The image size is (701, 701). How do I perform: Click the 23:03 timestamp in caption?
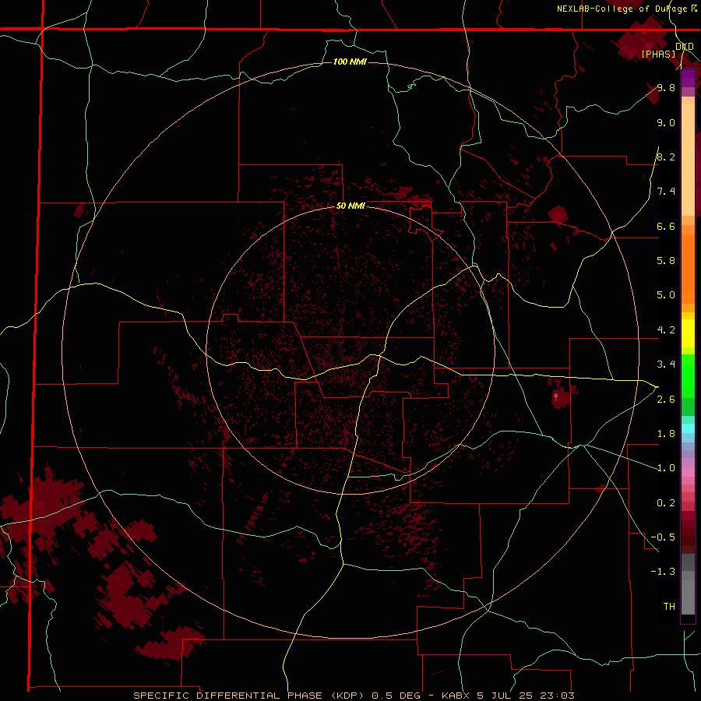(x=558, y=696)
